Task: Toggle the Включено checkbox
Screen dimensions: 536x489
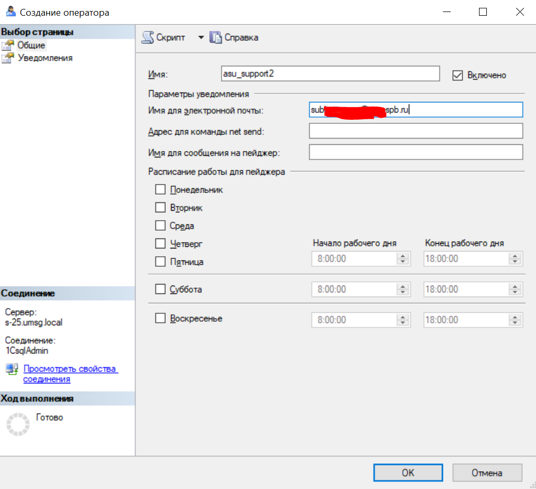Action: pos(458,75)
